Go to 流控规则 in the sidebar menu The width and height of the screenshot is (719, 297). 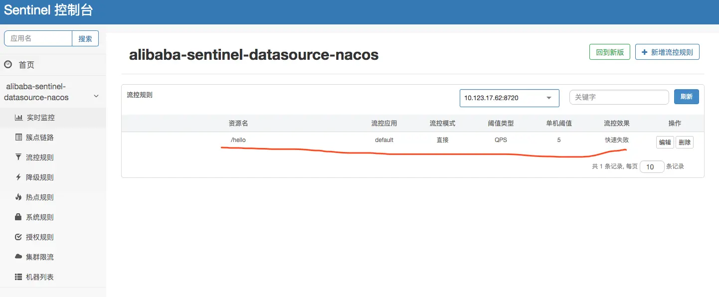(x=40, y=157)
